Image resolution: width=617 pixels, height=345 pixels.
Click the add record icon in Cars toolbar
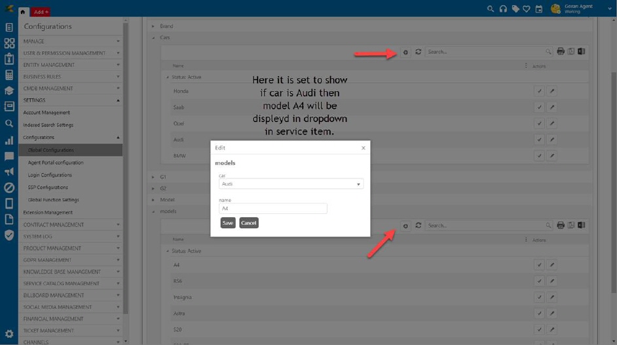tap(406, 52)
